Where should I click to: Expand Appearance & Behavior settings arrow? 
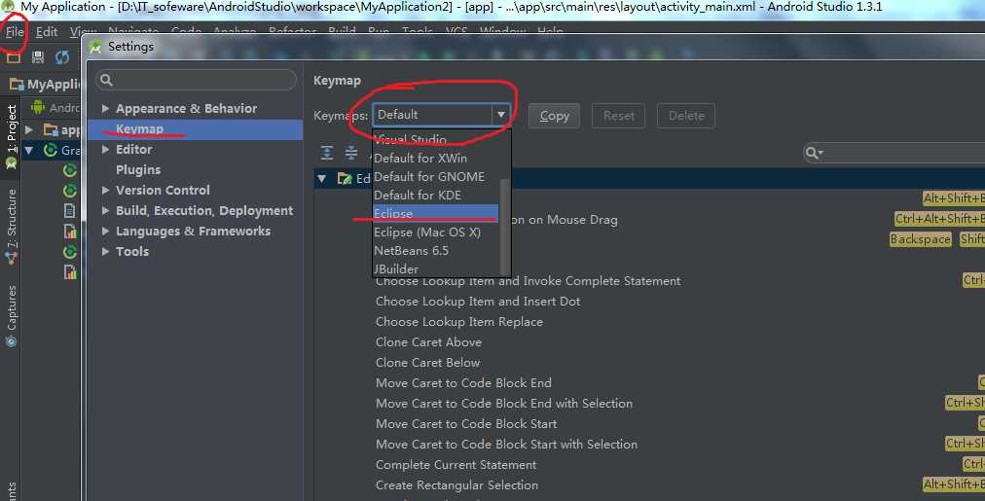[105, 109]
